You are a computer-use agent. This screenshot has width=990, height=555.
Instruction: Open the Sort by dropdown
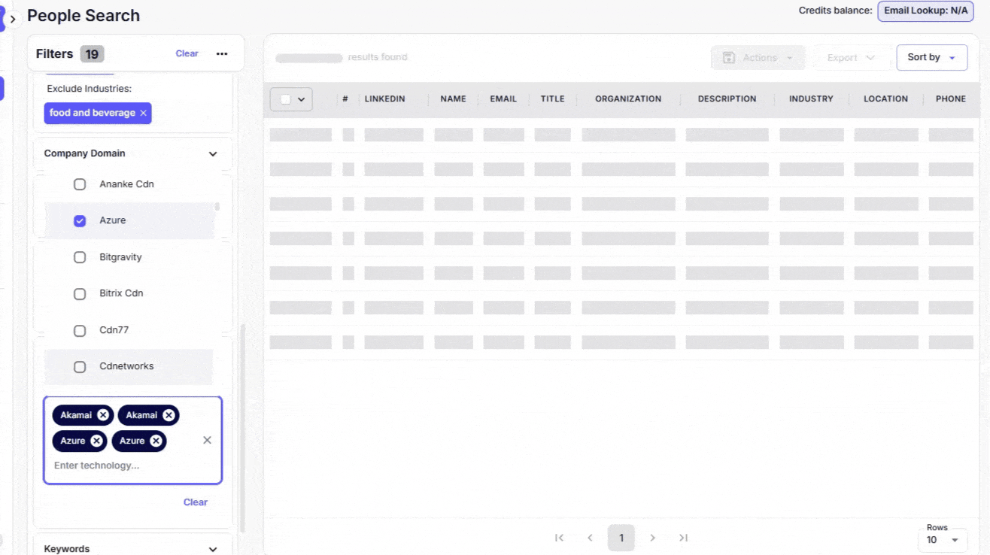point(931,58)
